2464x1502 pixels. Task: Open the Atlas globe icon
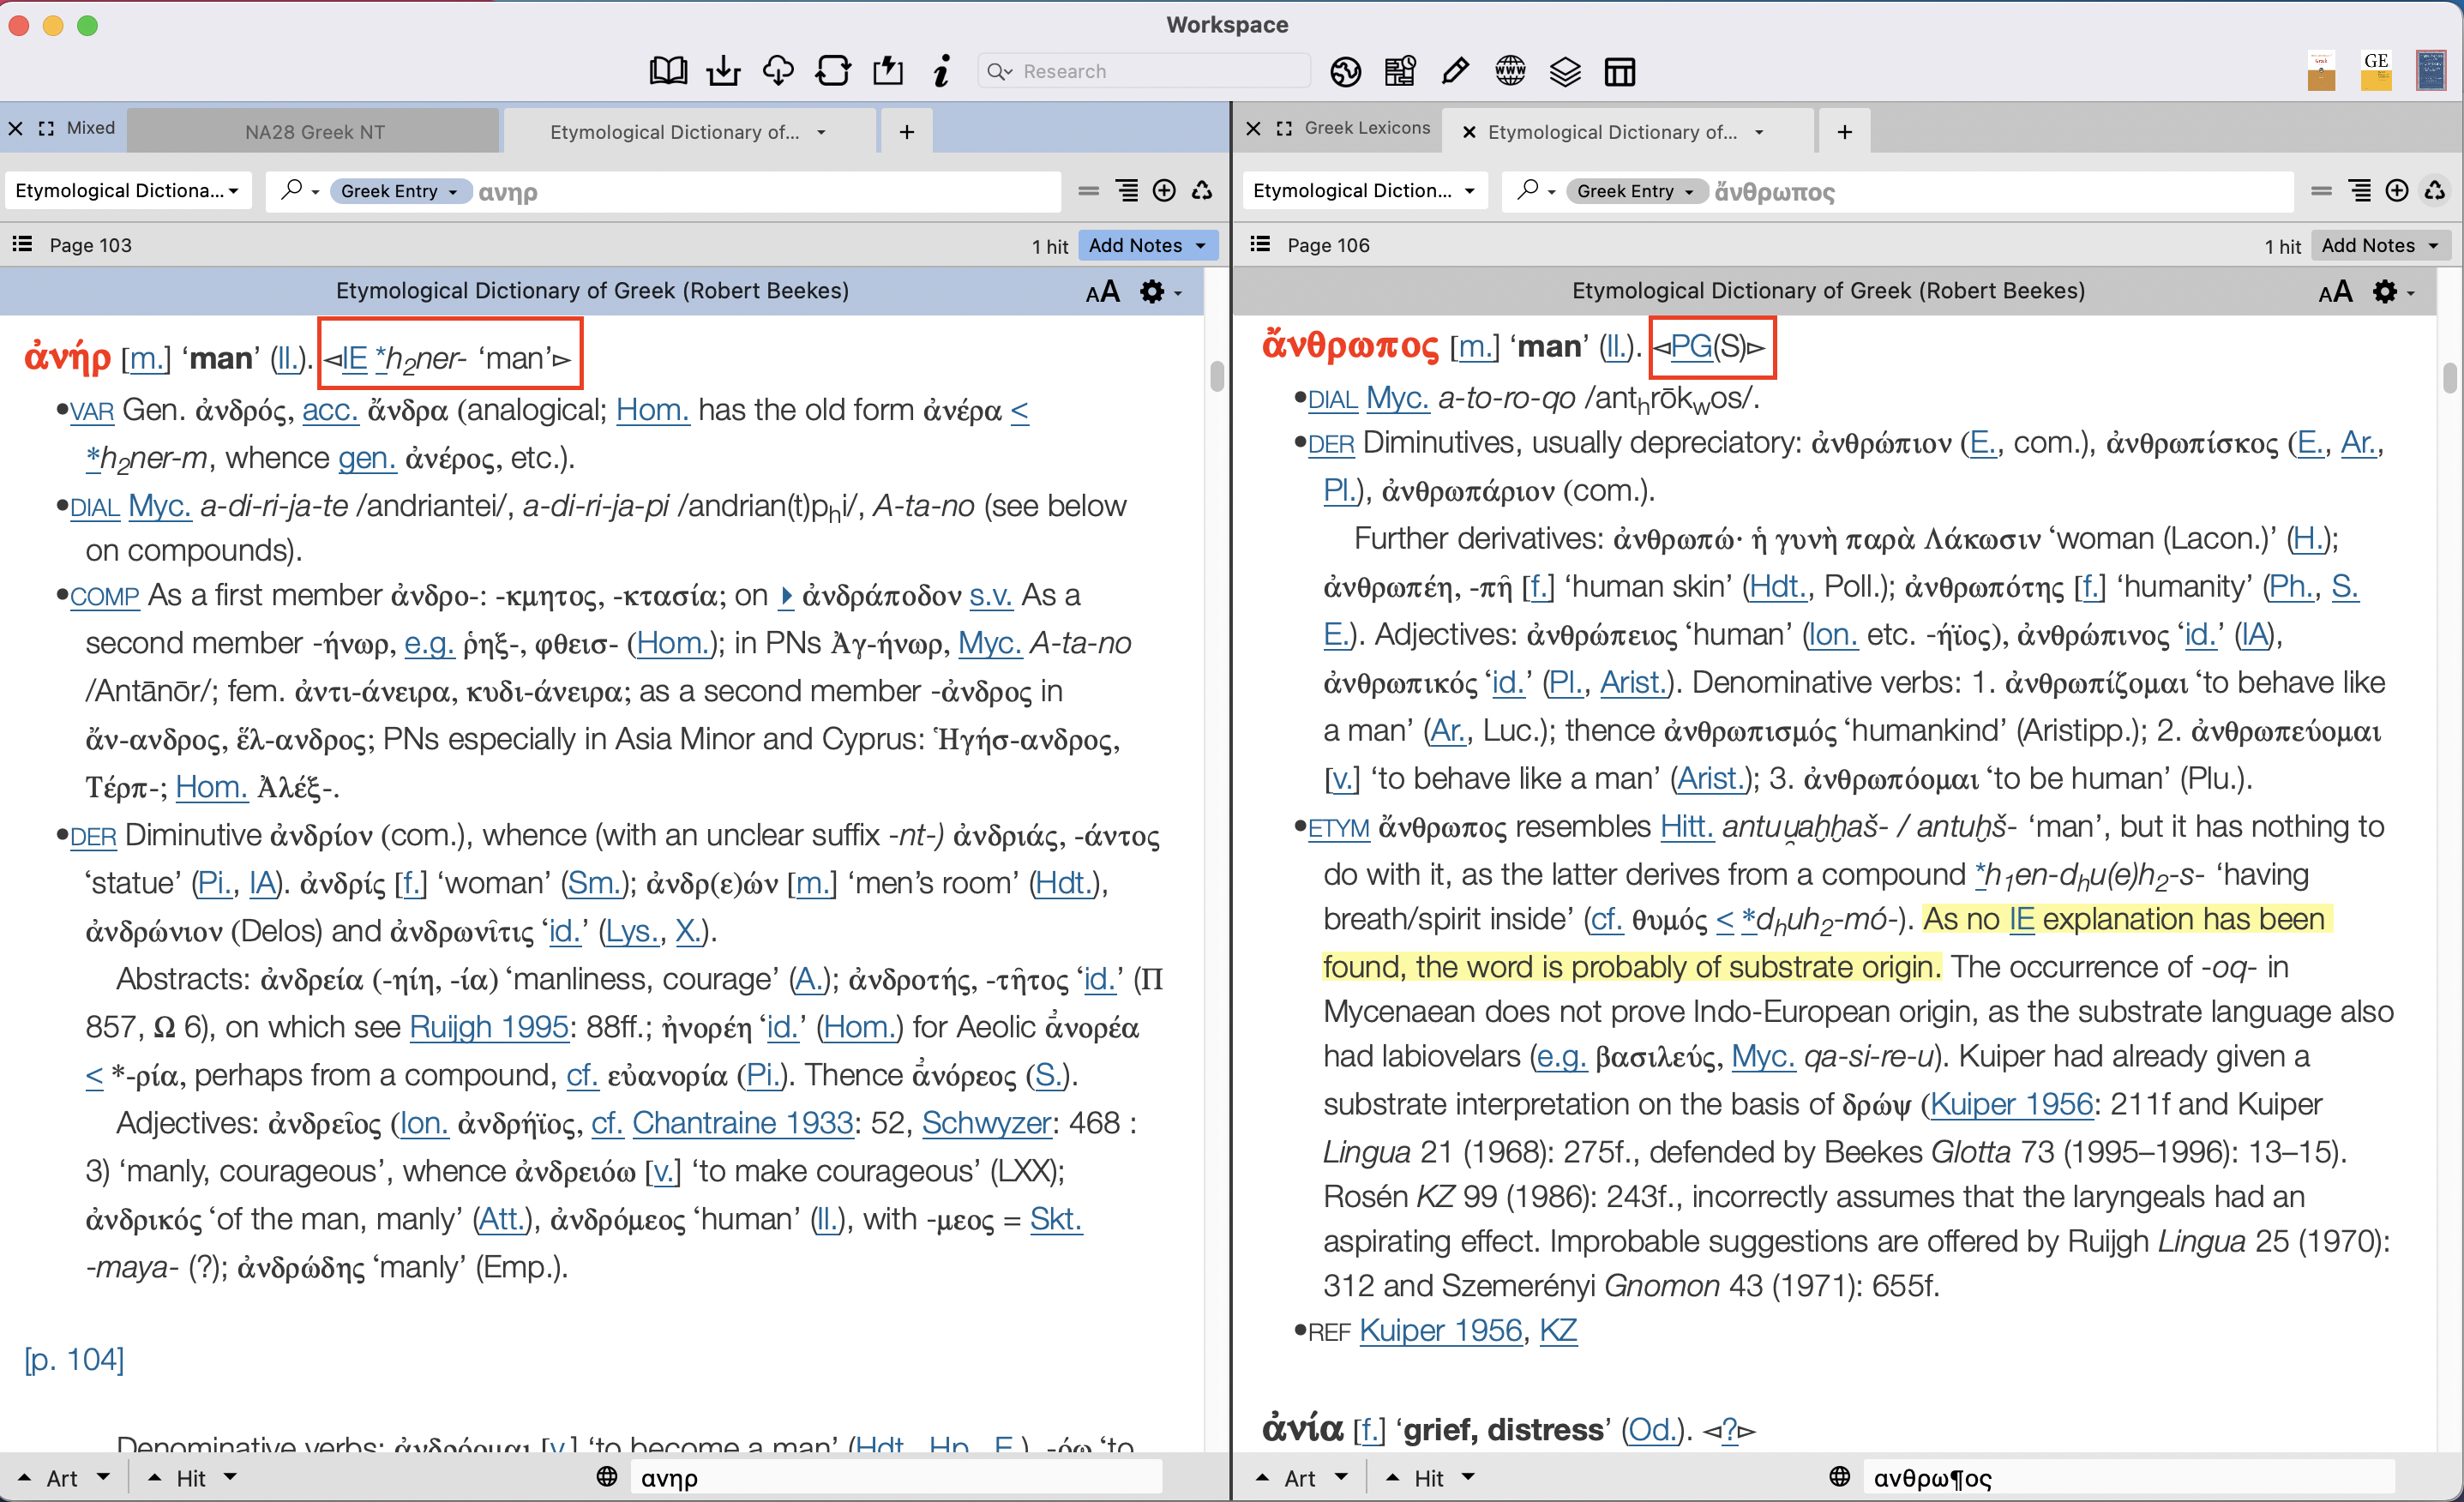coord(1346,71)
